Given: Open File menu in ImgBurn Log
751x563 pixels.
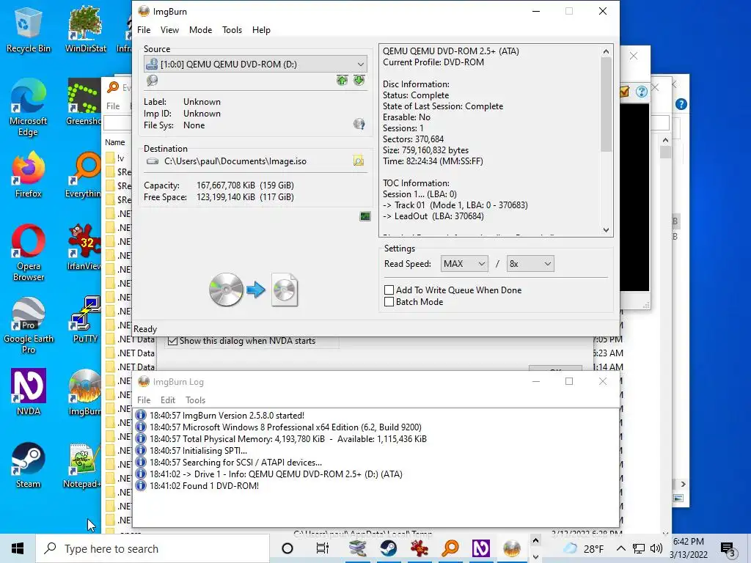Looking at the screenshot, I should [144, 400].
